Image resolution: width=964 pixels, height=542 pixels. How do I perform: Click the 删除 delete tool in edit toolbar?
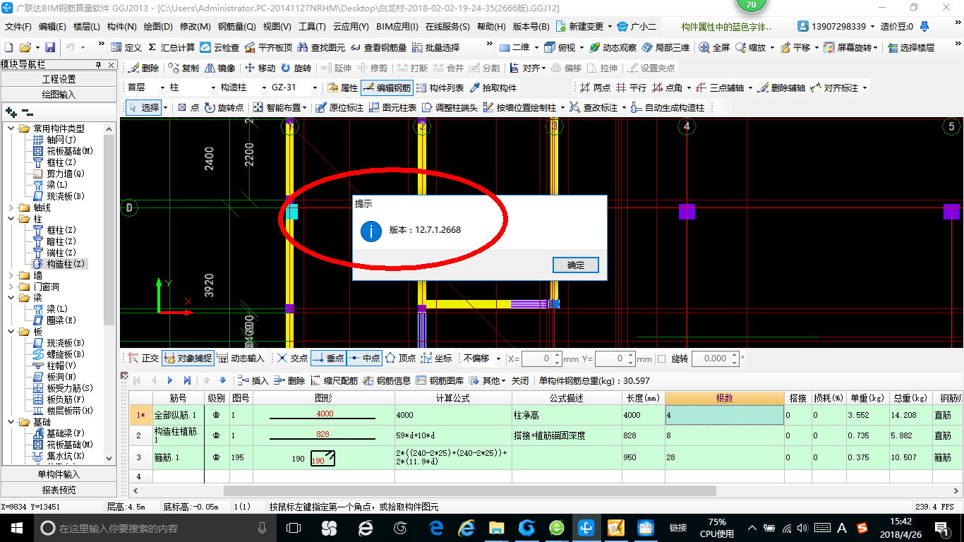[143, 68]
